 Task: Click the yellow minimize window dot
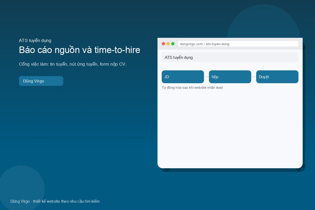pyautogui.click(x=168, y=44)
